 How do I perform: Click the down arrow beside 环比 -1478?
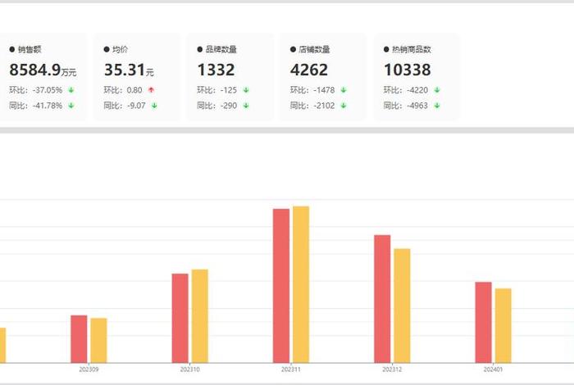[344, 90]
